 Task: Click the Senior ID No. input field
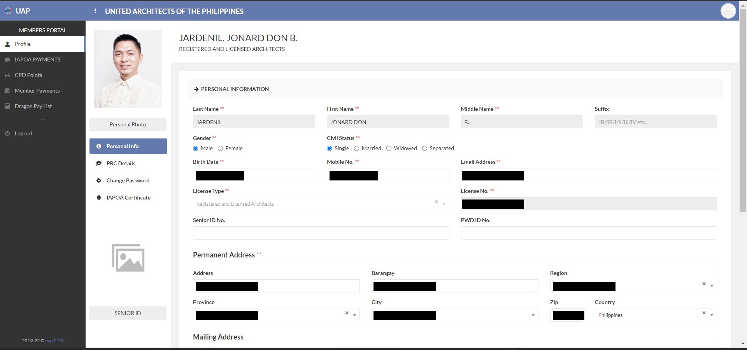[x=321, y=233]
